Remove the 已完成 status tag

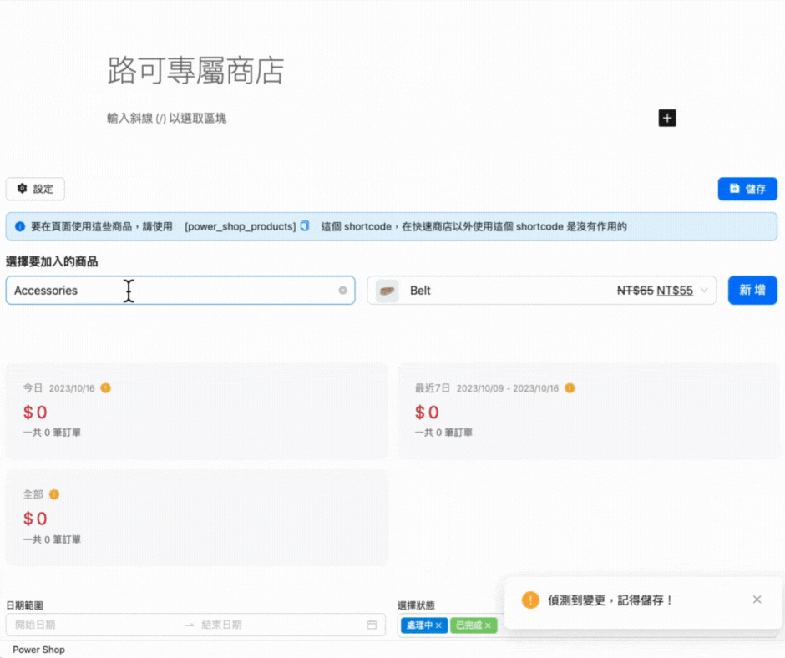tap(488, 625)
